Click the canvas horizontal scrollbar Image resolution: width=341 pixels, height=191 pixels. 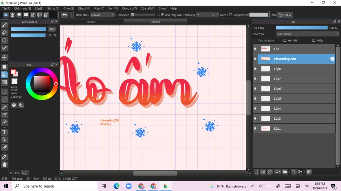[155, 173]
